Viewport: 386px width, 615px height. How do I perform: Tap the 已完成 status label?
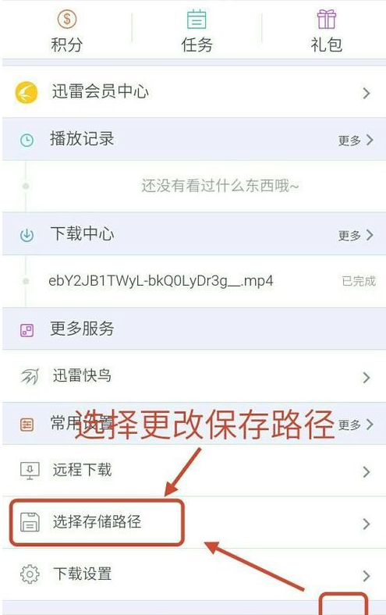tap(359, 281)
